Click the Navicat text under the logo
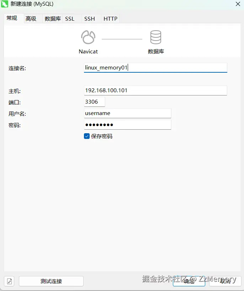This screenshot has width=244, height=291. [88, 51]
